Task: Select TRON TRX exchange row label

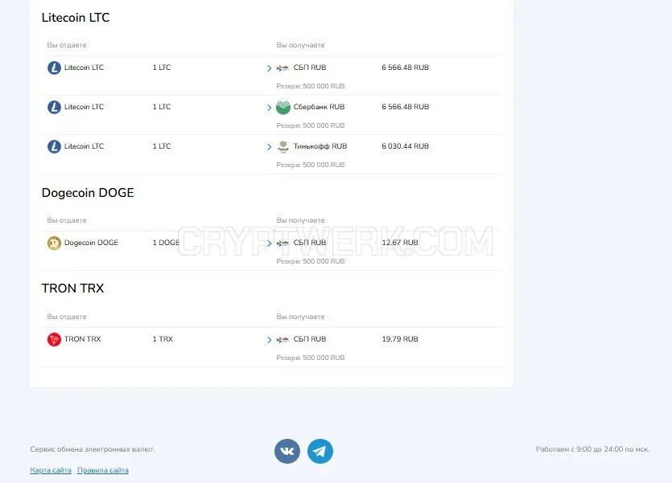Action: point(82,339)
